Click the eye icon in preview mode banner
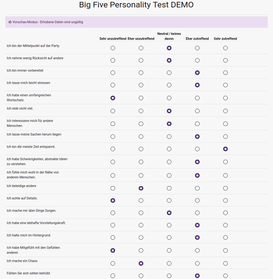273x279 pixels. pos(10,22)
